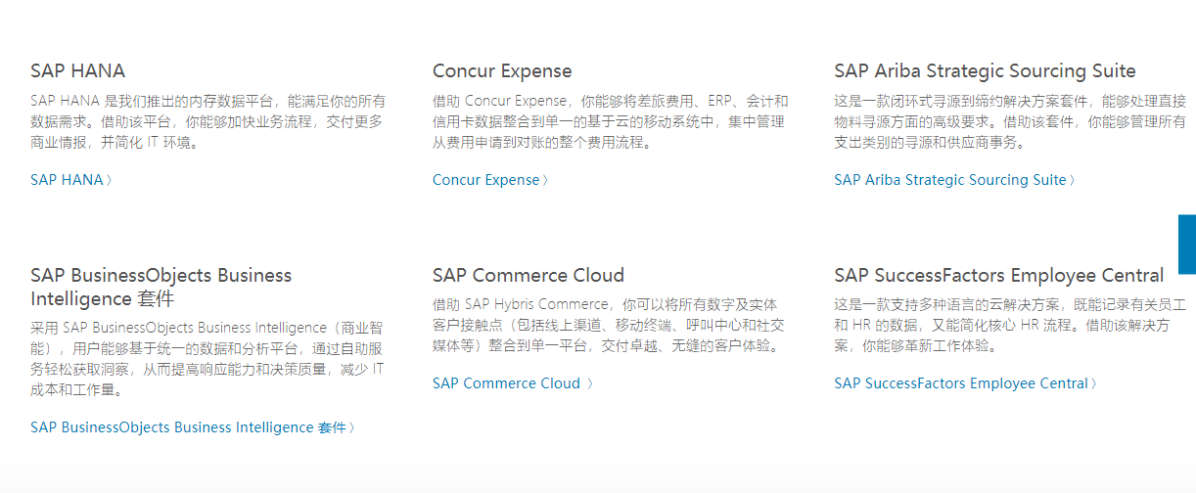Click the SAP BusinessObjects Business Intelligence 套件 heading
1196x493 pixels.
click(161, 287)
